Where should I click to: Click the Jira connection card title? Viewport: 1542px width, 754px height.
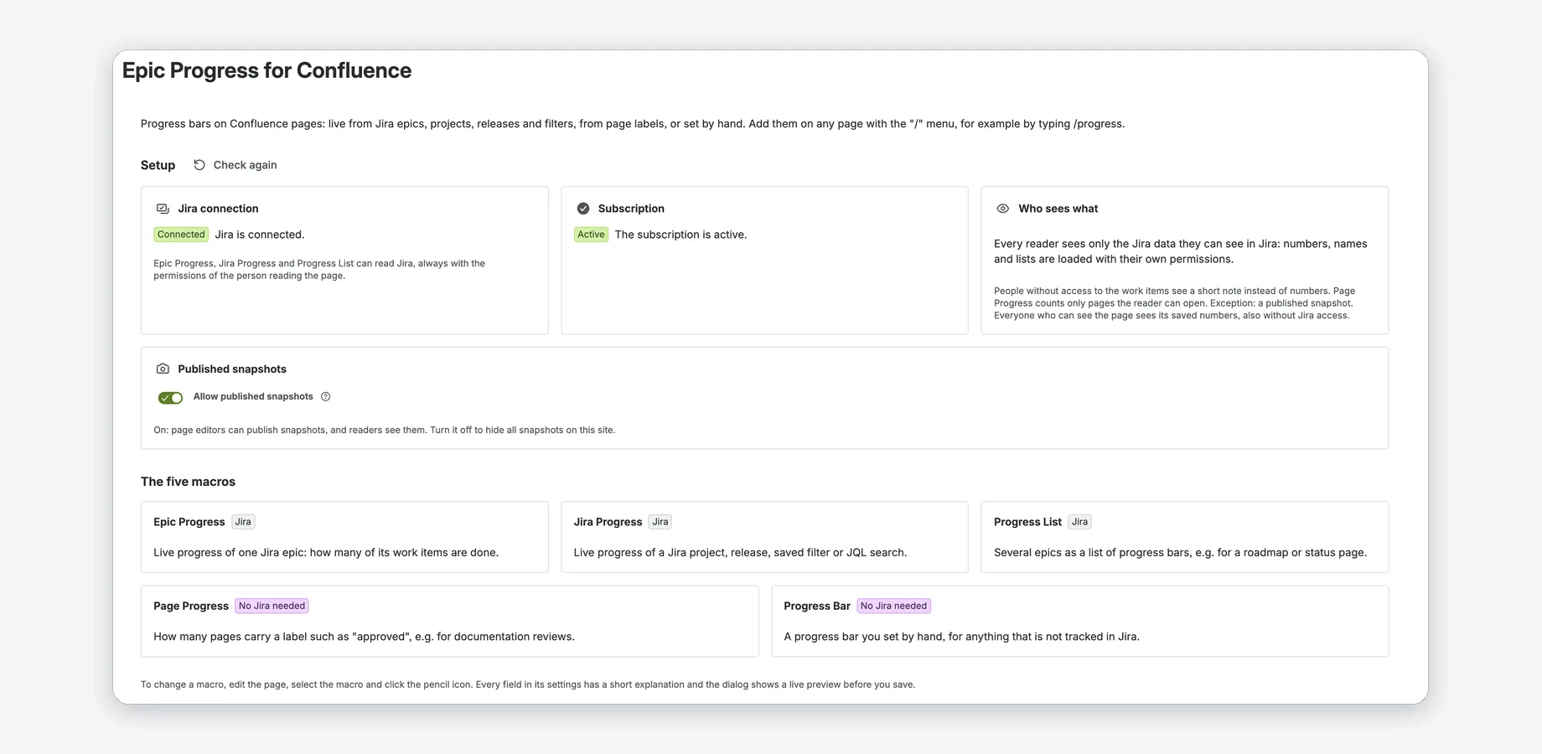point(218,209)
